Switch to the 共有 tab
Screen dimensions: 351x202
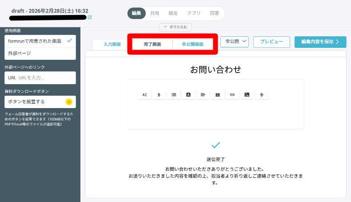(155, 13)
